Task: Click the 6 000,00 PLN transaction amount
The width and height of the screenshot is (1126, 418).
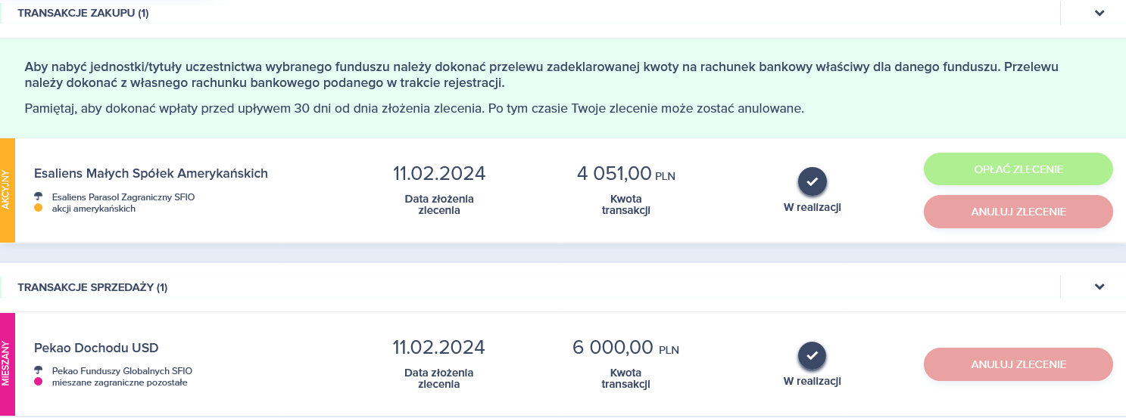Action: (625, 348)
